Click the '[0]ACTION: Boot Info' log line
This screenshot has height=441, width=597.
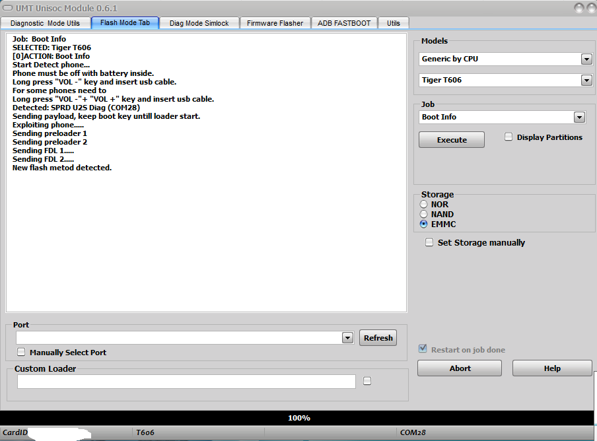tap(51, 56)
